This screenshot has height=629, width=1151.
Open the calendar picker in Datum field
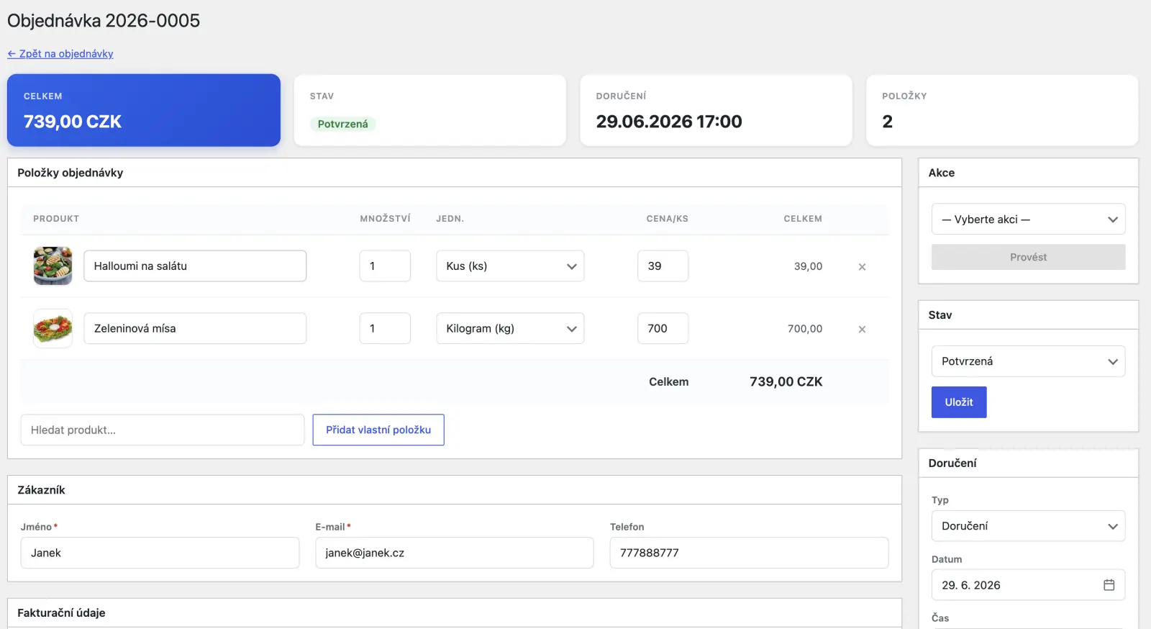[1109, 585]
